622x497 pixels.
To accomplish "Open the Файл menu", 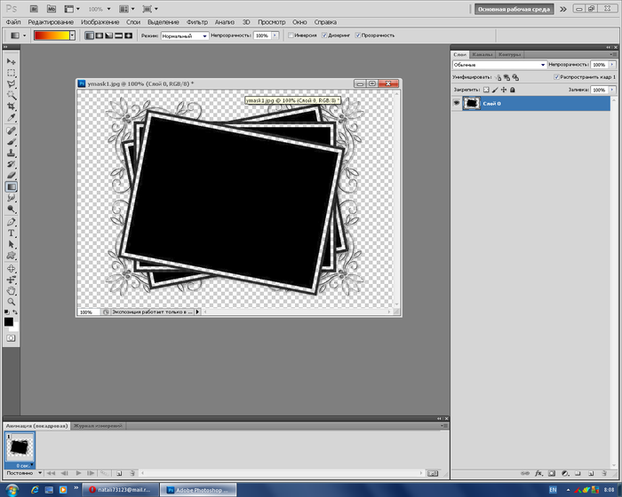I will point(13,22).
